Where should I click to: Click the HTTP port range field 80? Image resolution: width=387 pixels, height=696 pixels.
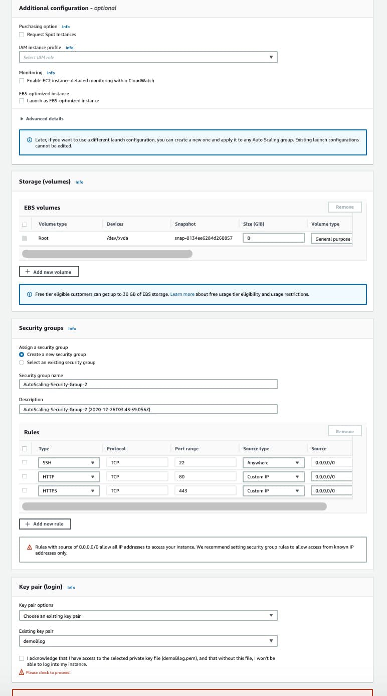[206, 477]
